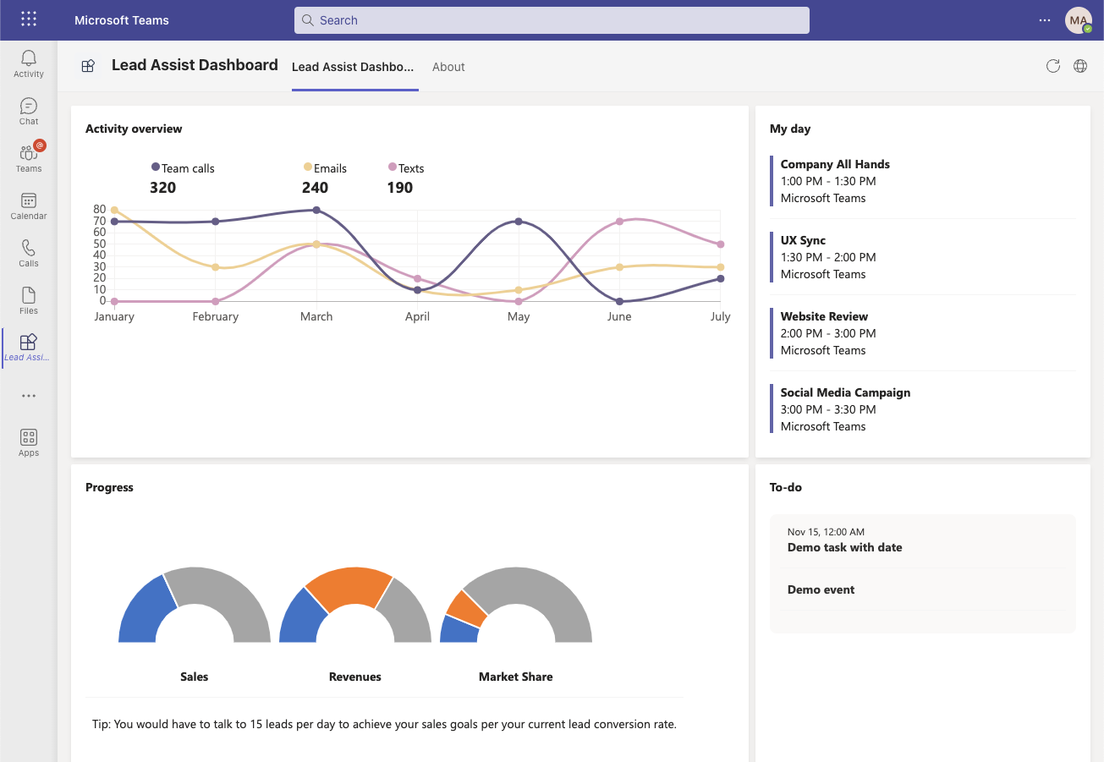Select the Teams icon with notification badge
Viewport: 1104px width, 762px height.
[x=28, y=157]
